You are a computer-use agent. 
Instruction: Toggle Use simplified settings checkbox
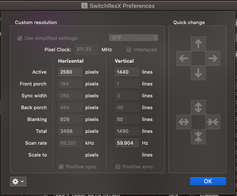coord(20,38)
